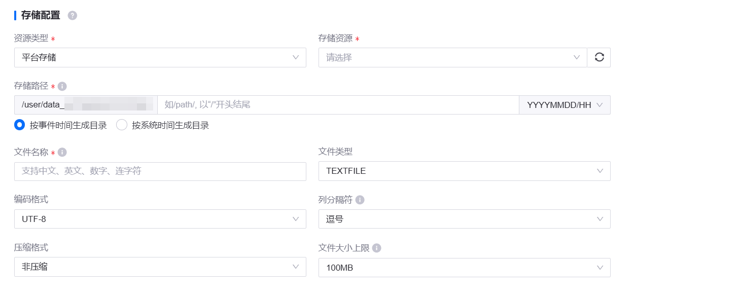
Task: Click the info icon beside 存储路径 label
Action: point(62,86)
